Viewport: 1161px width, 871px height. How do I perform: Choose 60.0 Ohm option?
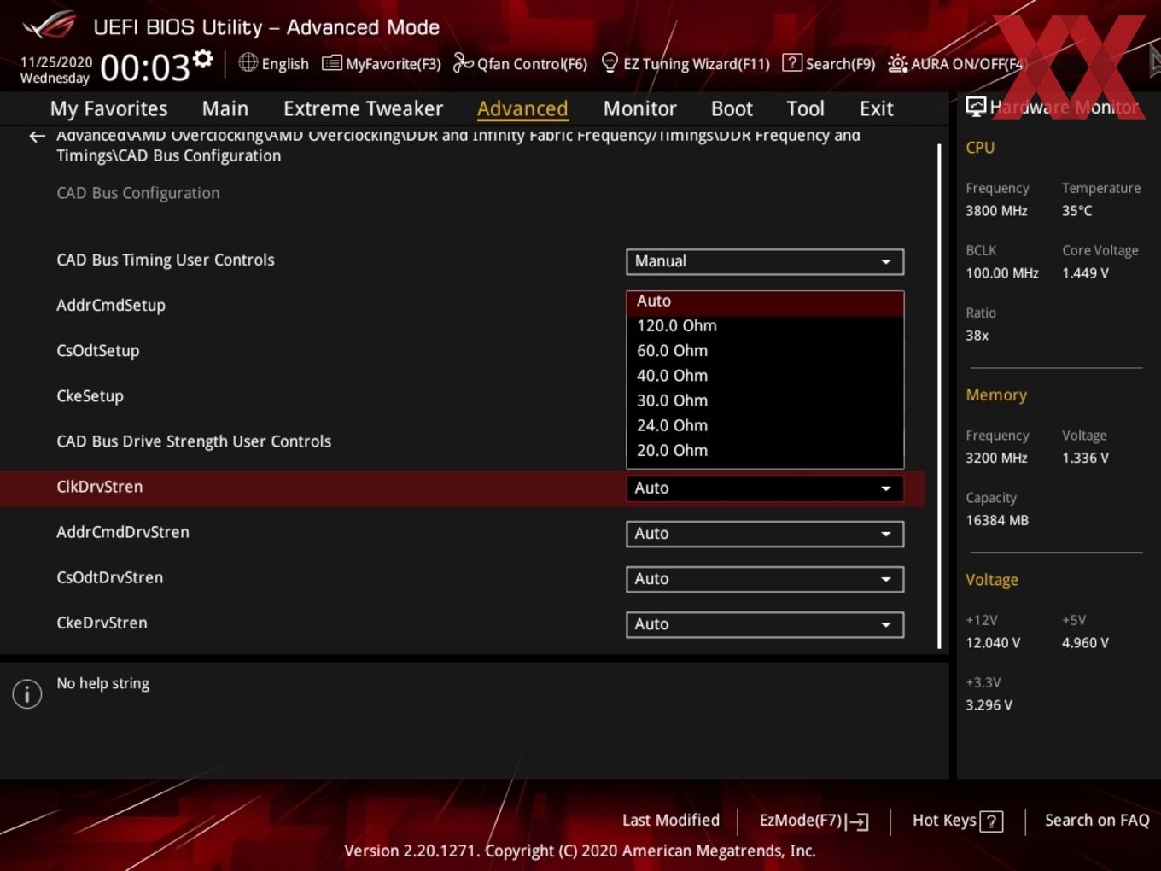[x=765, y=351]
